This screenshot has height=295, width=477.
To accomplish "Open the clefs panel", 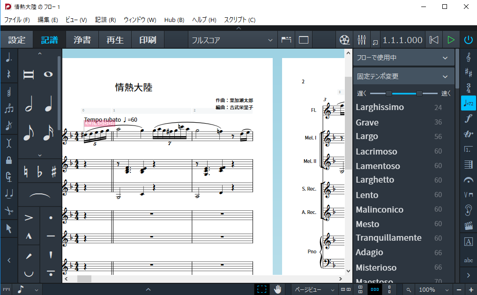I will click(x=469, y=57).
